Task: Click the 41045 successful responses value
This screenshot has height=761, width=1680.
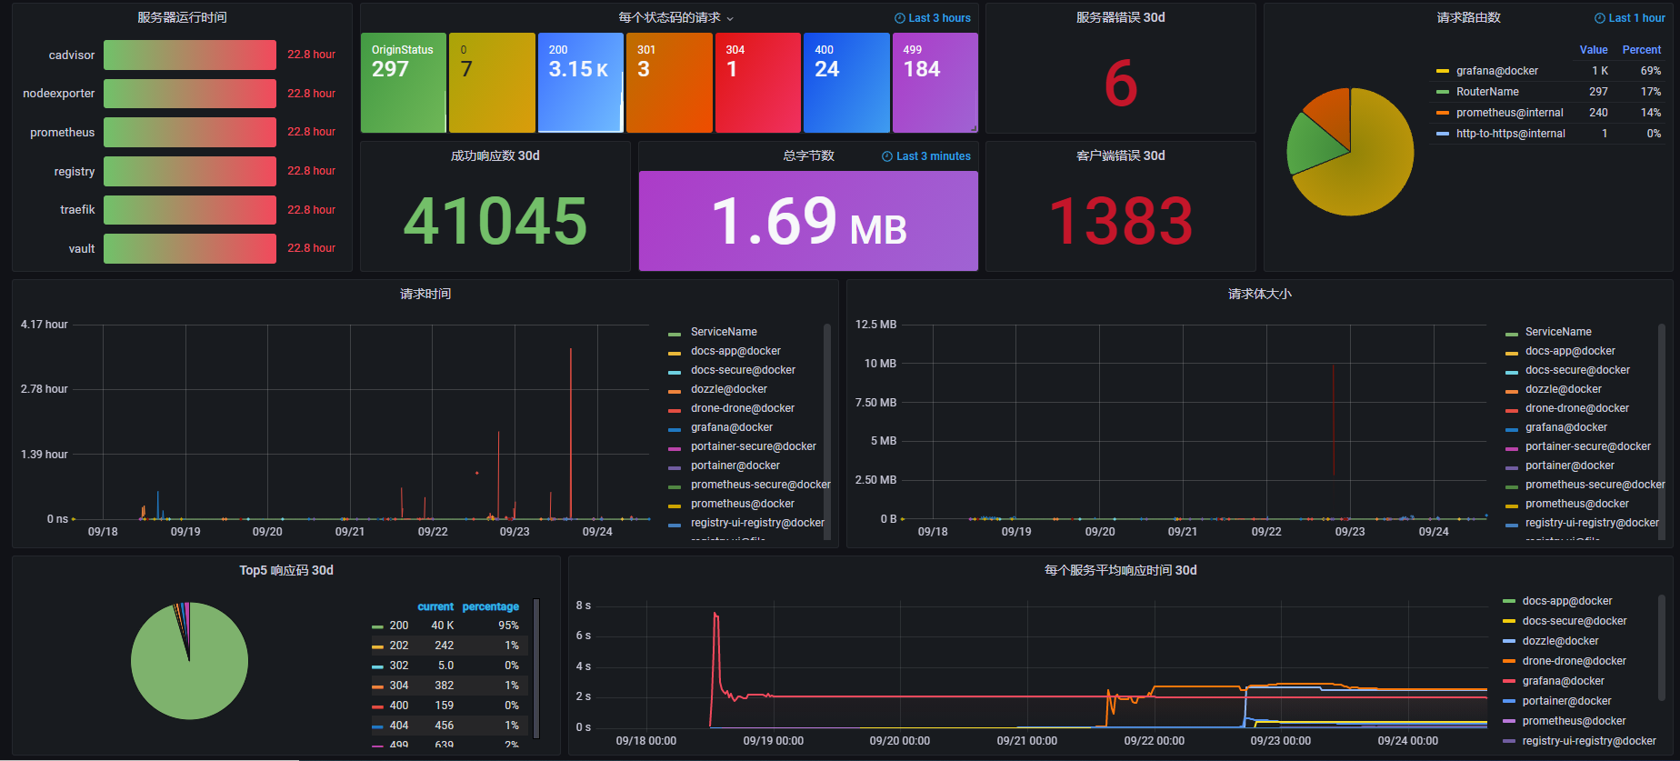Action: click(x=495, y=221)
